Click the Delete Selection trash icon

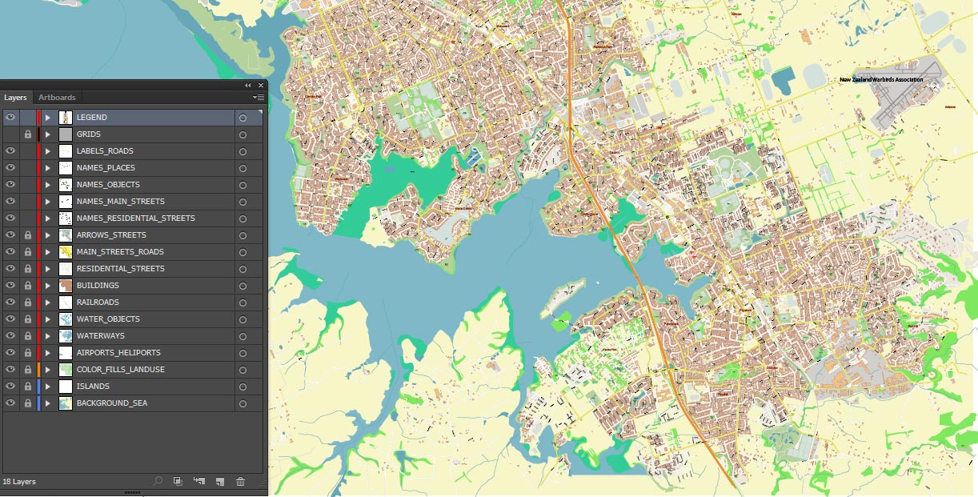pos(241,481)
